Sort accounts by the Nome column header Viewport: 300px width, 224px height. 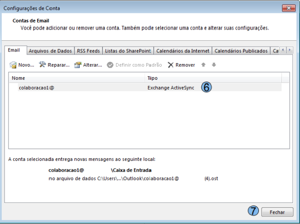[76, 78]
